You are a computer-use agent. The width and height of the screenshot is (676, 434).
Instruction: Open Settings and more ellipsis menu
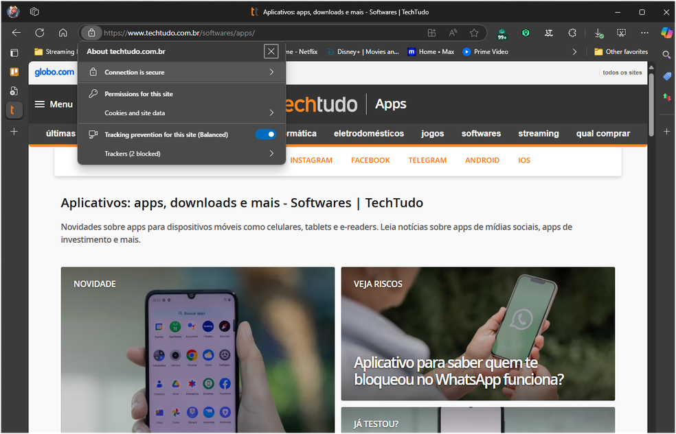pos(644,33)
